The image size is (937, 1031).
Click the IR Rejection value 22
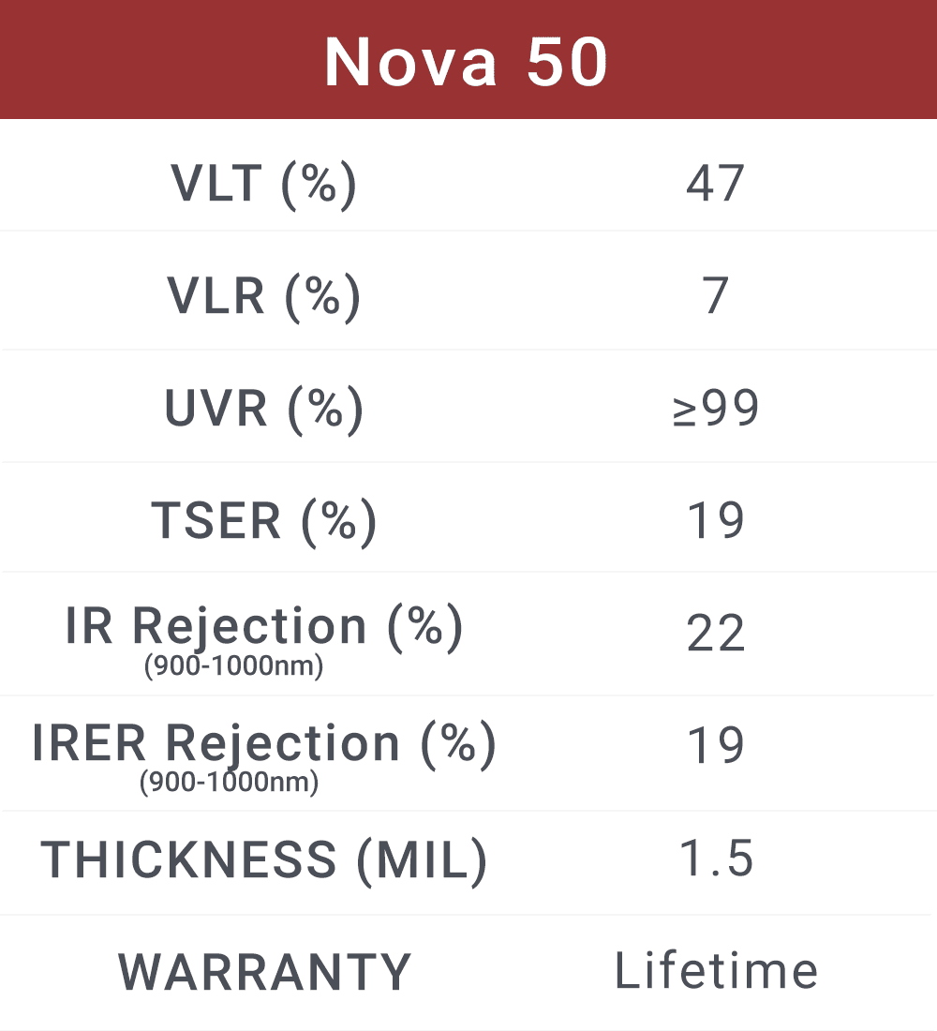(715, 634)
